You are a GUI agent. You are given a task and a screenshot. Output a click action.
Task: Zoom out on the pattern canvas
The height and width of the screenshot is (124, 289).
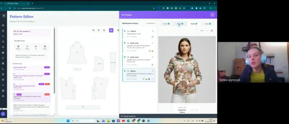click(x=99, y=30)
